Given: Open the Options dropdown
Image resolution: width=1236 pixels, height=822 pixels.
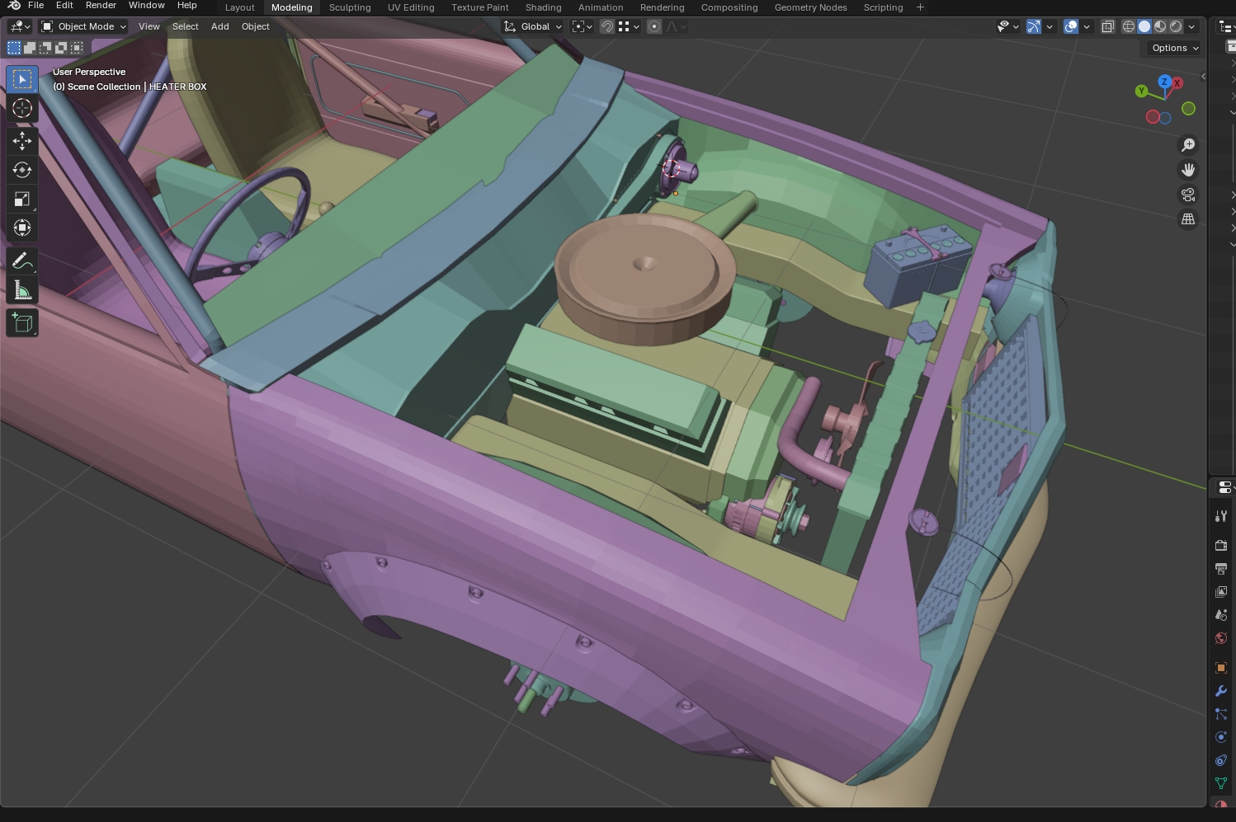Looking at the screenshot, I should (1174, 48).
